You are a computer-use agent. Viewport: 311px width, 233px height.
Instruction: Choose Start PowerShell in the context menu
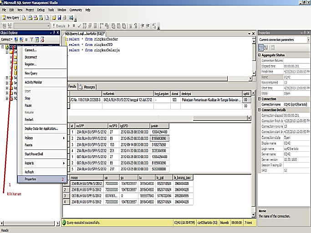click(x=42, y=154)
